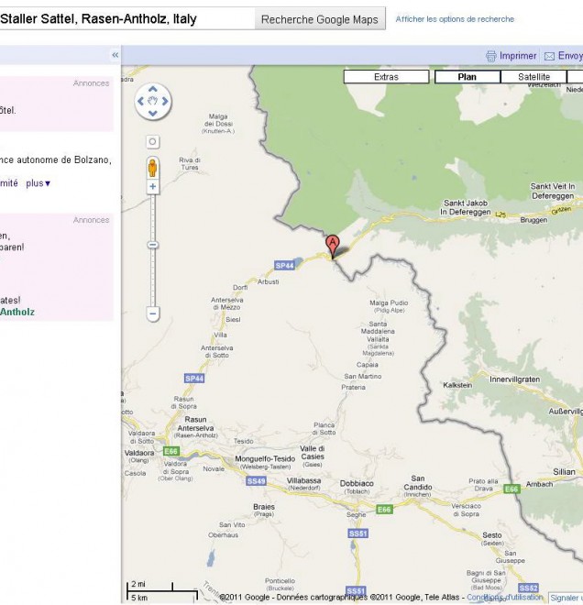This screenshot has width=583, height=605.
Task: Click the Arbusti label
Action: tap(269, 281)
